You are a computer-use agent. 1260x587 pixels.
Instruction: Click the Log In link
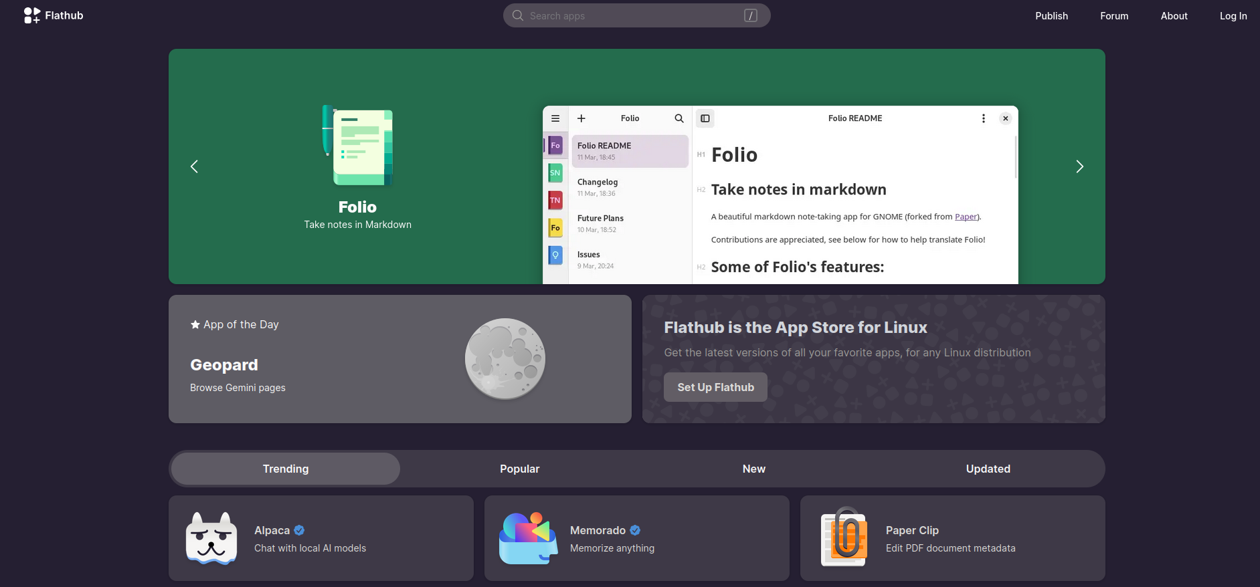(1233, 16)
